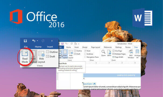The height and width of the screenshot is (97, 163).
Task: Click Undo in the Word window title bar
Action: 66,44
